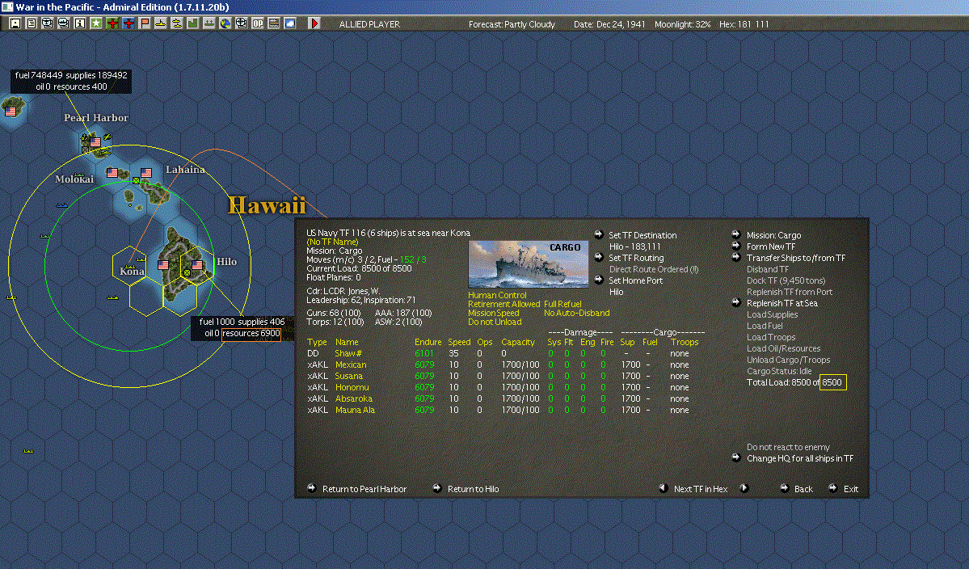Click the red end-turn arrow icon
Screen dimensions: 969x569
(x=314, y=23)
